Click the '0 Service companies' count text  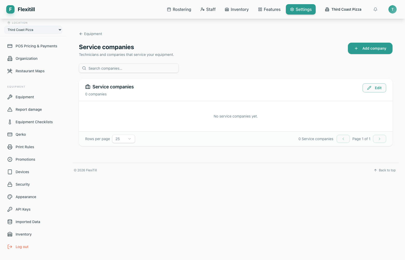click(316, 139)
